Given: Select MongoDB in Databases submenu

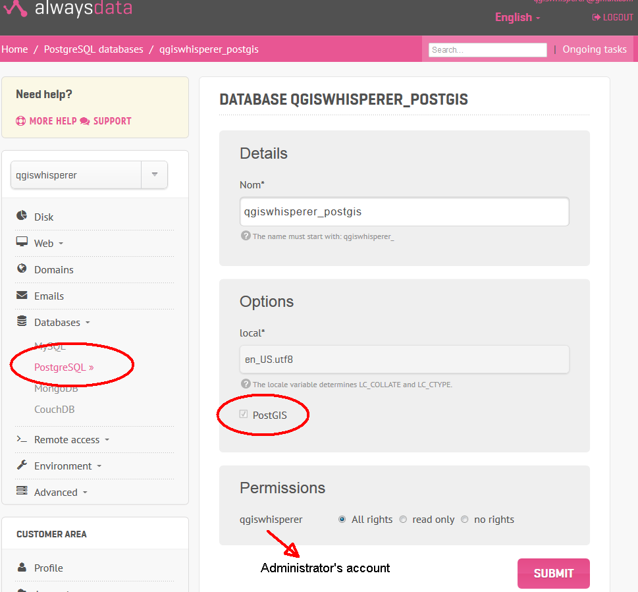Looking at the screenshot, I should click(56, 389).
